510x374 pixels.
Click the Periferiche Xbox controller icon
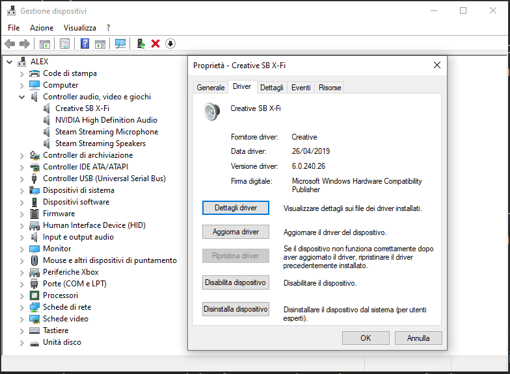(34, 272)
